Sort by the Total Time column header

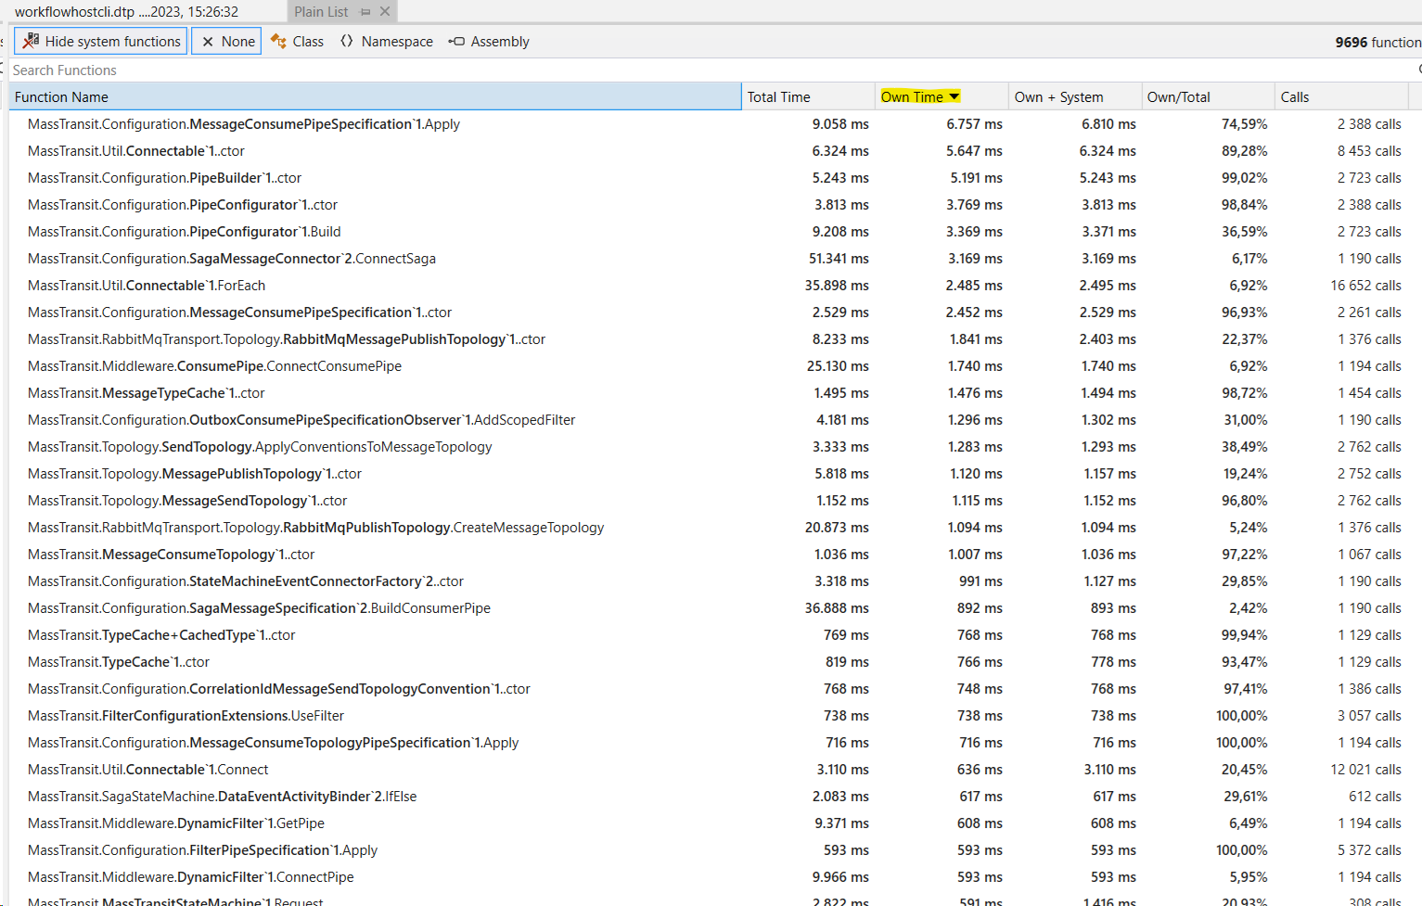click(x=779, y=96)
